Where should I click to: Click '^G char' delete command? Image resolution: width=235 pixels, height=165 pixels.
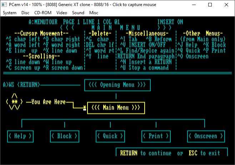click(x=97, y=39)
